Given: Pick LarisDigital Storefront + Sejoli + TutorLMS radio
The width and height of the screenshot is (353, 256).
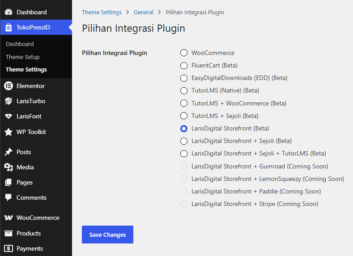Looking at the screenshot, I should click(184, 154).
